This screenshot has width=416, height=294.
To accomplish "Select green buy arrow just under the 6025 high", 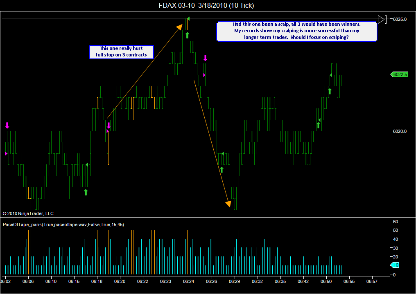I will (187, 35).
